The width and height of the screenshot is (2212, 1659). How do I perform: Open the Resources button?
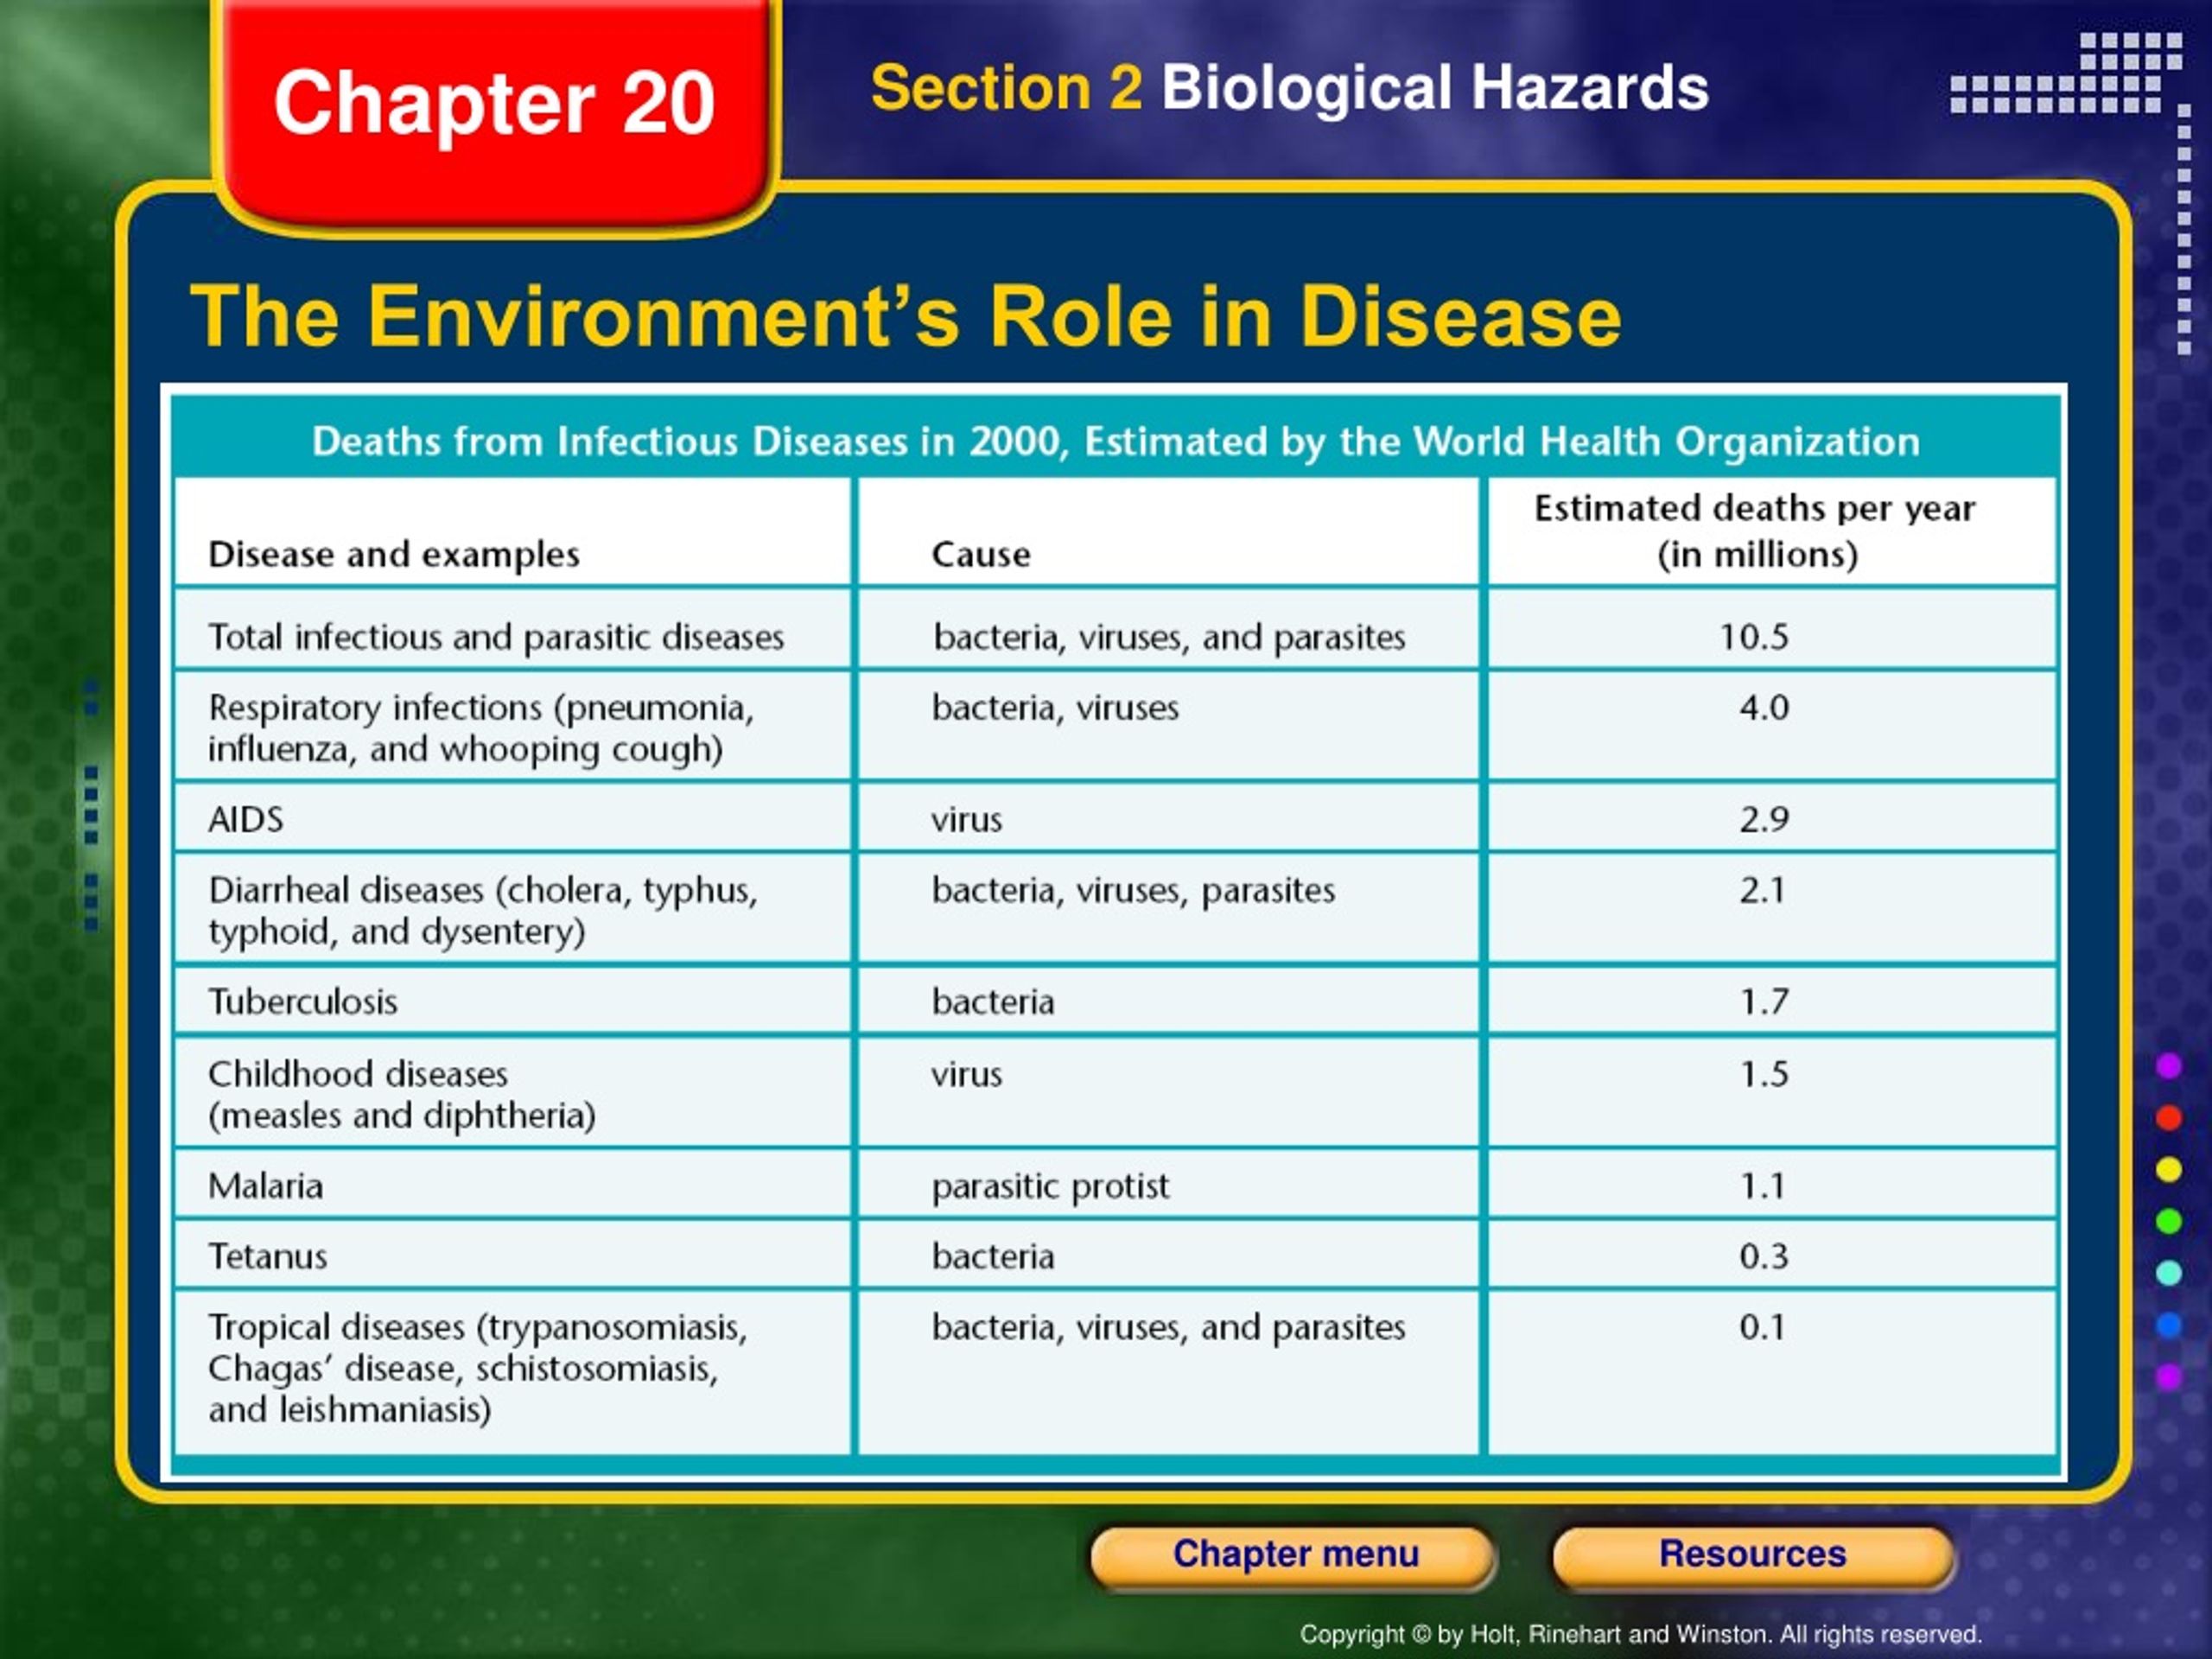1753,1556
